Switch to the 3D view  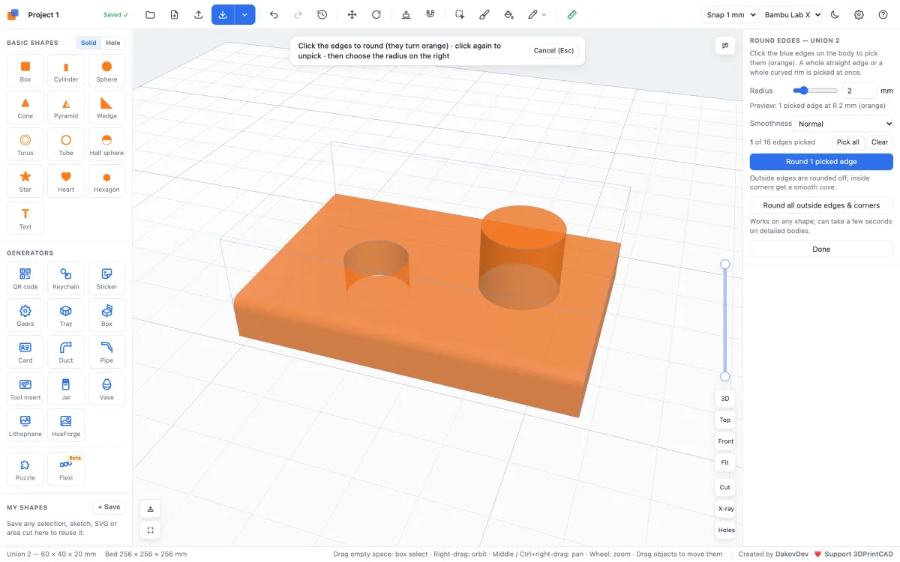[725, 398]
